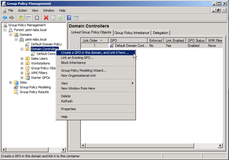Click the red X Delete toolbar icon
This screenshot has height=160, width=229.
46,18
